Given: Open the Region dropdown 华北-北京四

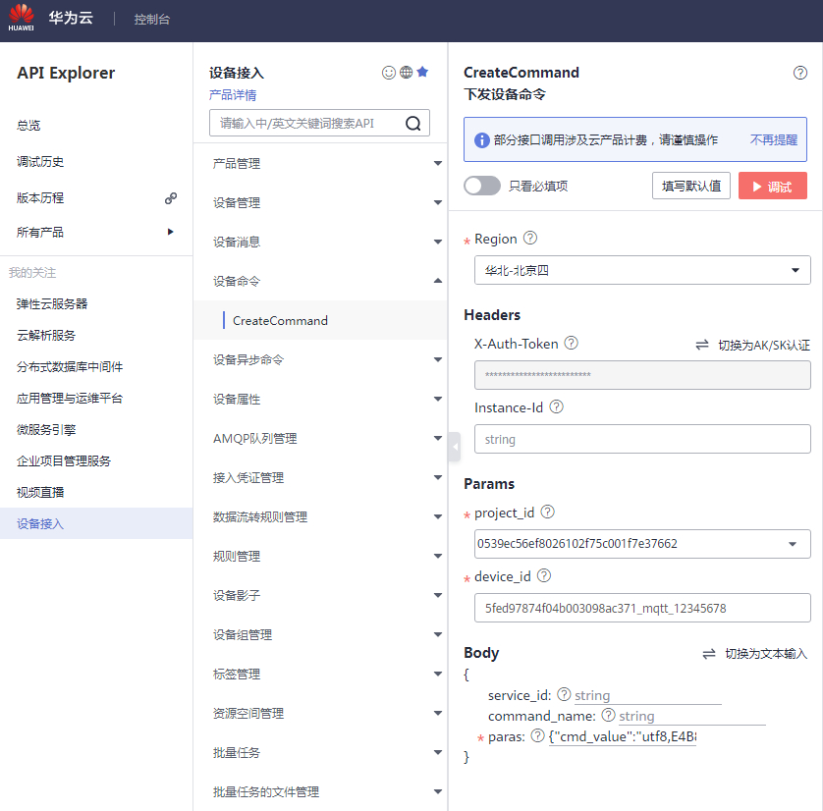Looking at the screenshot, I should [x=642, y=270].
